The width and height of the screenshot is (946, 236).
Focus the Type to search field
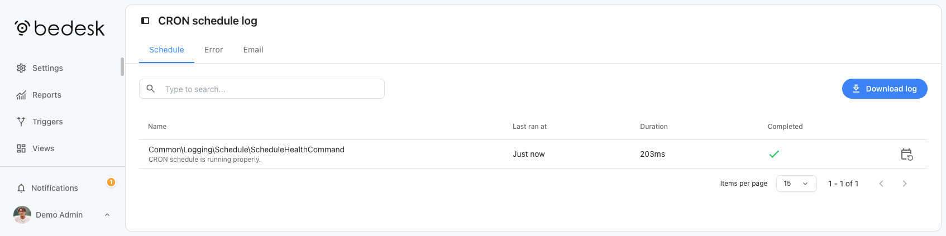point(262,89)
